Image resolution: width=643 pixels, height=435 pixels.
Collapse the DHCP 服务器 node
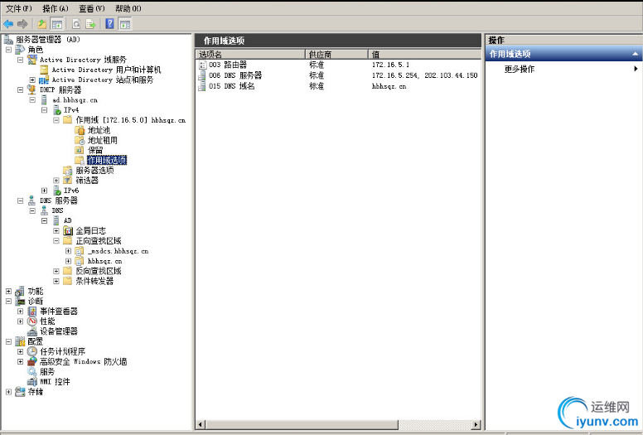(21, 89)
